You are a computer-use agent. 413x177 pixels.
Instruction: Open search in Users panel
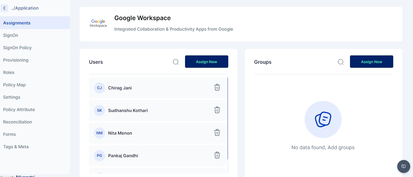click(176, 62)
